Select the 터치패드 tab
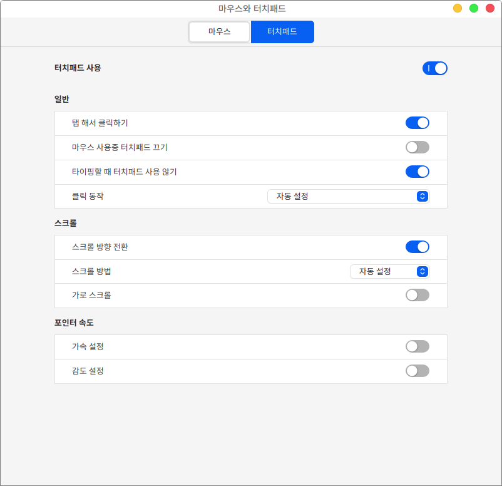Viewport: 502px width, 486px height. coord(282,31)
